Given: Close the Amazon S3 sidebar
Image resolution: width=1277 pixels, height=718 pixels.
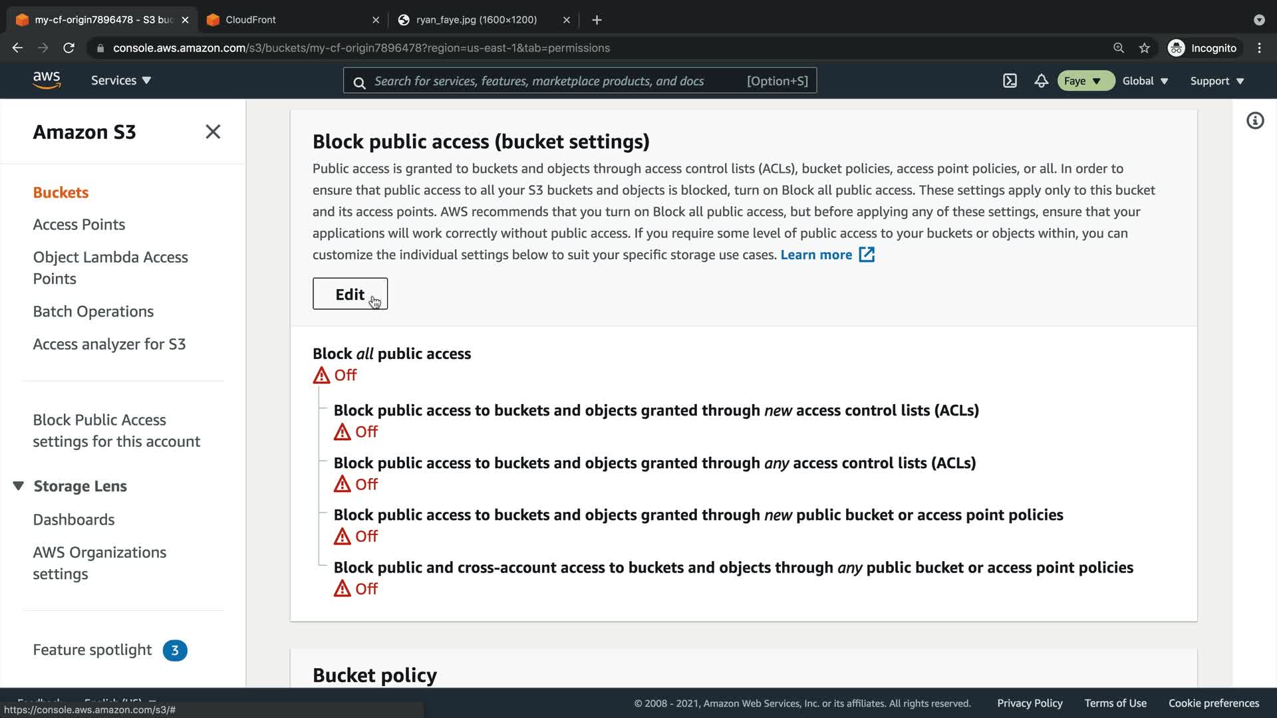Looking at the screenshot, I should 213,132.
